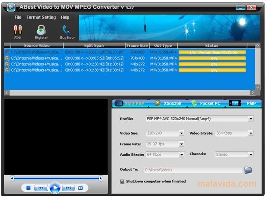Click the horizontal scroll right arrow
268x199 pixels.
pos(252,93)
